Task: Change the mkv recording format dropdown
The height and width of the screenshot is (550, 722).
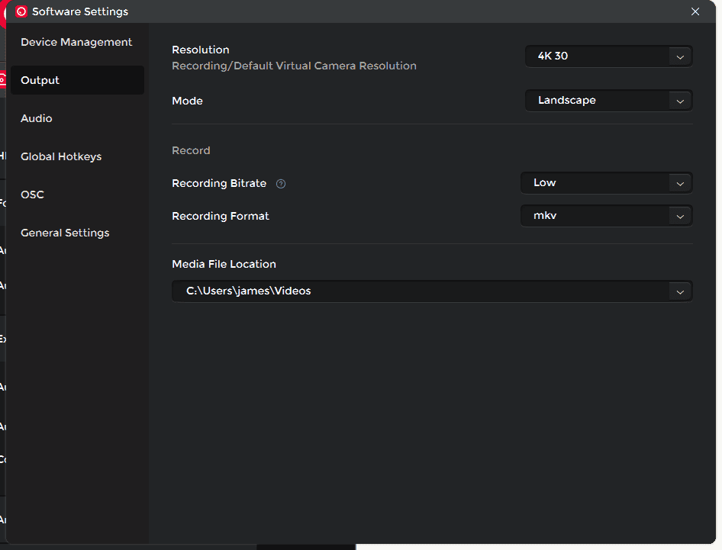Action: tap(595, 216)
